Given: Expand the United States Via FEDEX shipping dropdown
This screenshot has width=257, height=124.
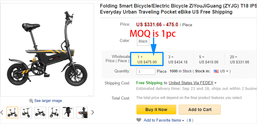Looking at the screenshot, I should (x=215, y=83).
